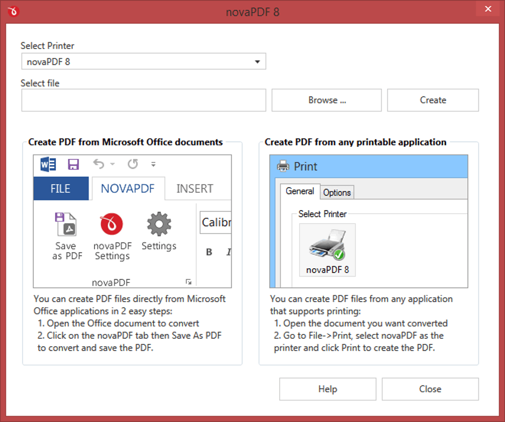Click the purple Save floppy icon
The image size is (505, 422).
(73, 164)
